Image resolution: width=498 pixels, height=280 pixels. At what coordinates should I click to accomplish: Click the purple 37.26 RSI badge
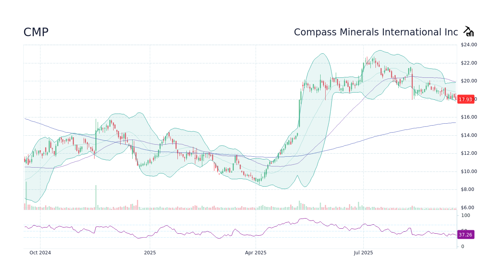(466, 234)
